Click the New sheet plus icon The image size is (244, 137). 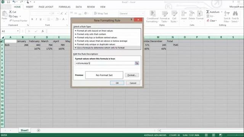click(39, 130)
